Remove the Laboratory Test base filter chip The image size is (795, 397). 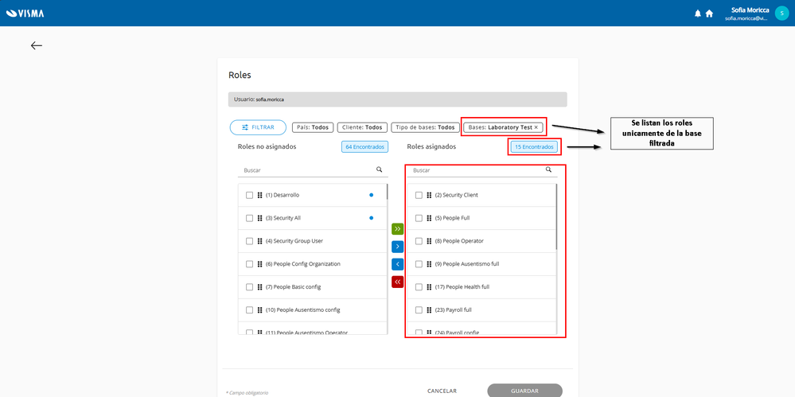click(536, 127)
